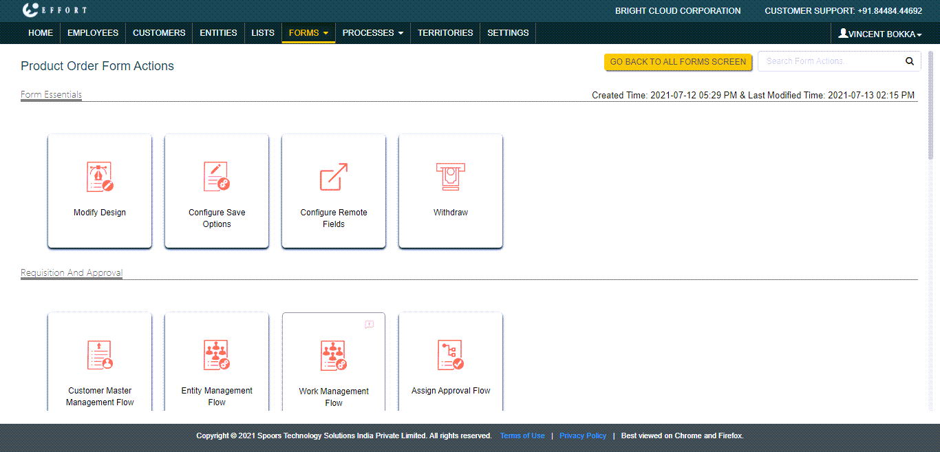Open Entity Management Flow icon

click(x=217, y=356)
